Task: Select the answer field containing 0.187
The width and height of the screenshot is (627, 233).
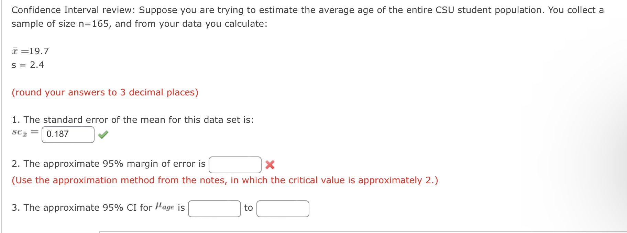Action: coord(67,133)
